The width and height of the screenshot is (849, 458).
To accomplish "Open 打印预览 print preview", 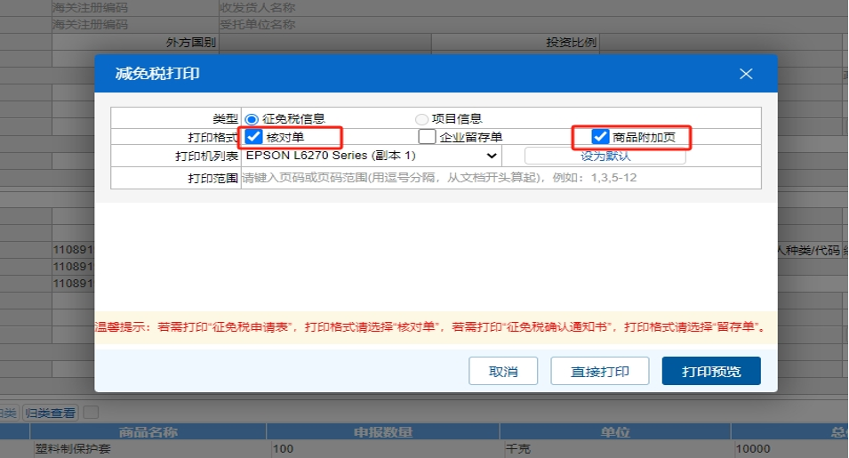I will click(x=710, y=372).
